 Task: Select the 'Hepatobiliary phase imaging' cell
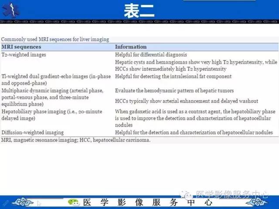tap(52, 115)
